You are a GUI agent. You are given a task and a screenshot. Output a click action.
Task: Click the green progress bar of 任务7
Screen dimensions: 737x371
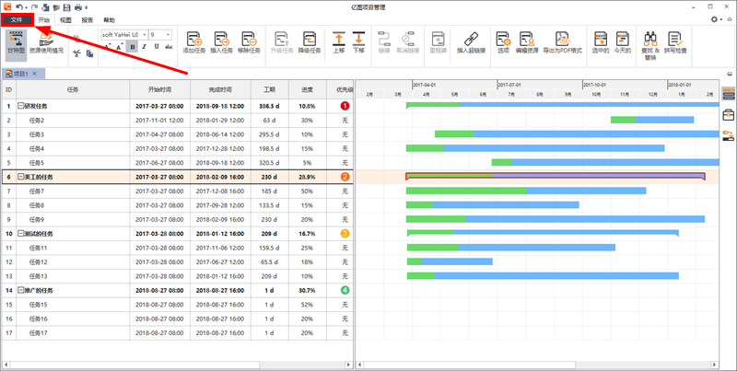tap(465, 191)
